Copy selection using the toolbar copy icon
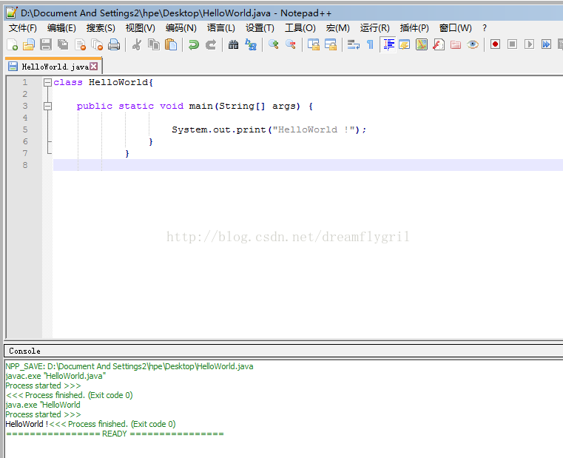The width and height of the screenshot is (563, 458). [154, 44]
